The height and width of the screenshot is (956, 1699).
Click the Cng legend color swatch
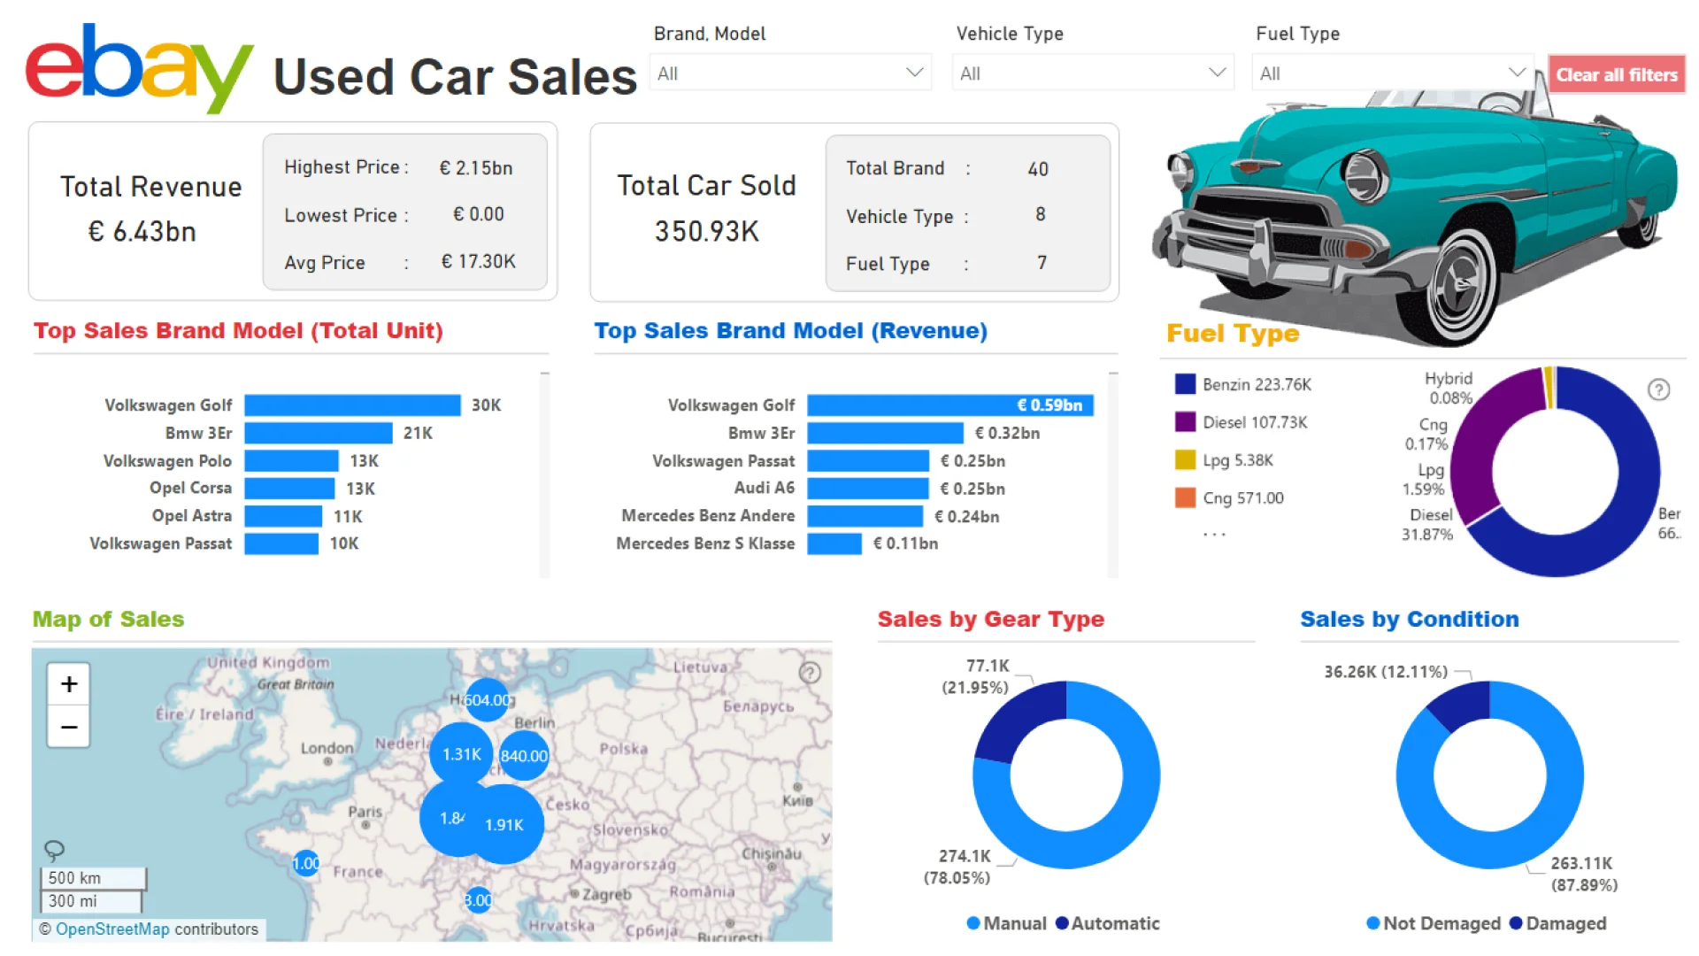1185,497
